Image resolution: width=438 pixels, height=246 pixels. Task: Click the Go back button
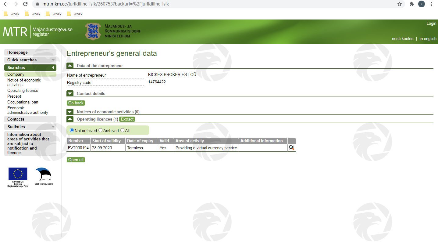[76, 103]
